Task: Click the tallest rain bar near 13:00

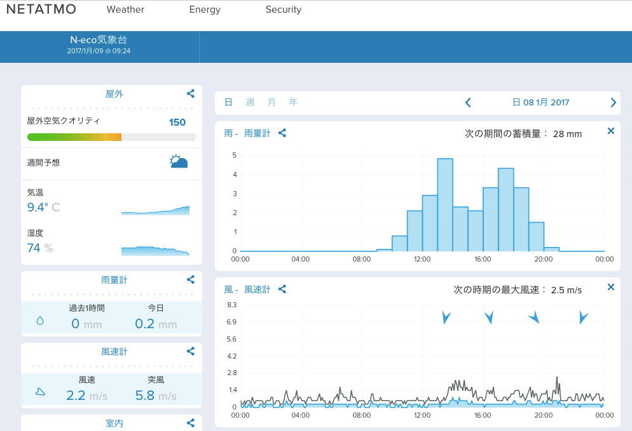Action: click(x=445, y=205)
